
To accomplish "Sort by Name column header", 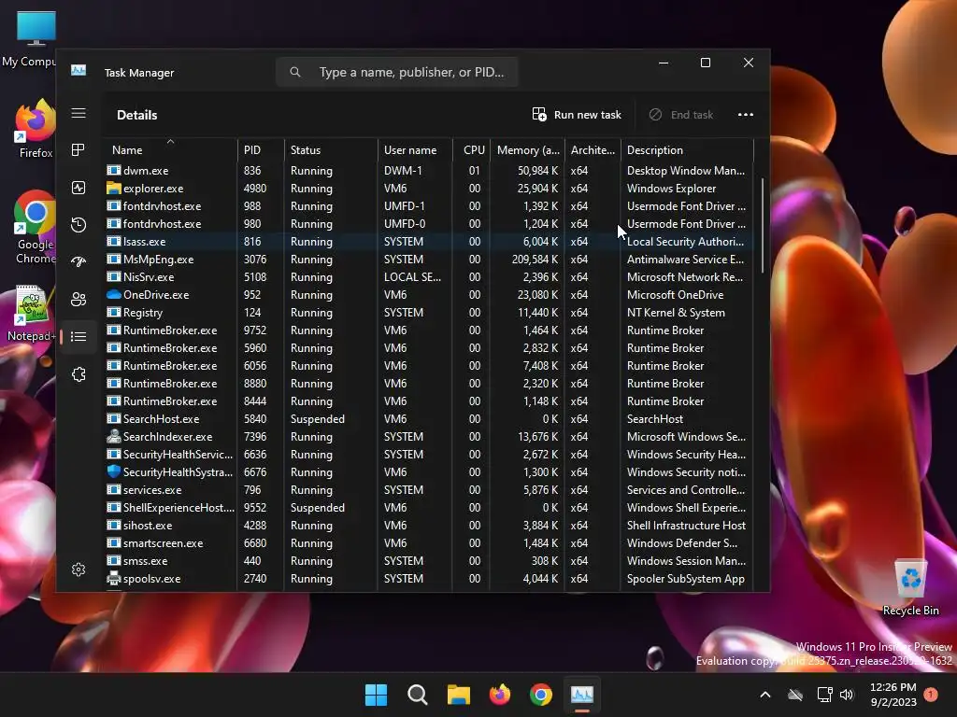I will tap(171, 150).
